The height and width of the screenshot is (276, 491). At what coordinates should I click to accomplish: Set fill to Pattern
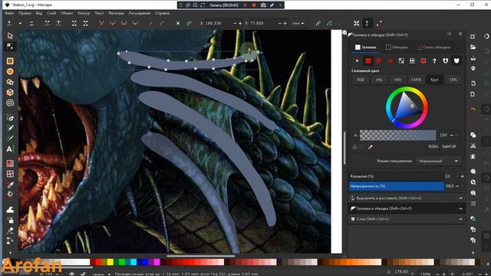pyautogui.click(x=413, y=61)
